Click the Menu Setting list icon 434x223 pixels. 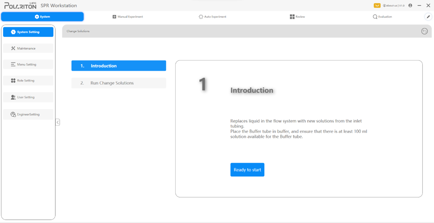13,64
